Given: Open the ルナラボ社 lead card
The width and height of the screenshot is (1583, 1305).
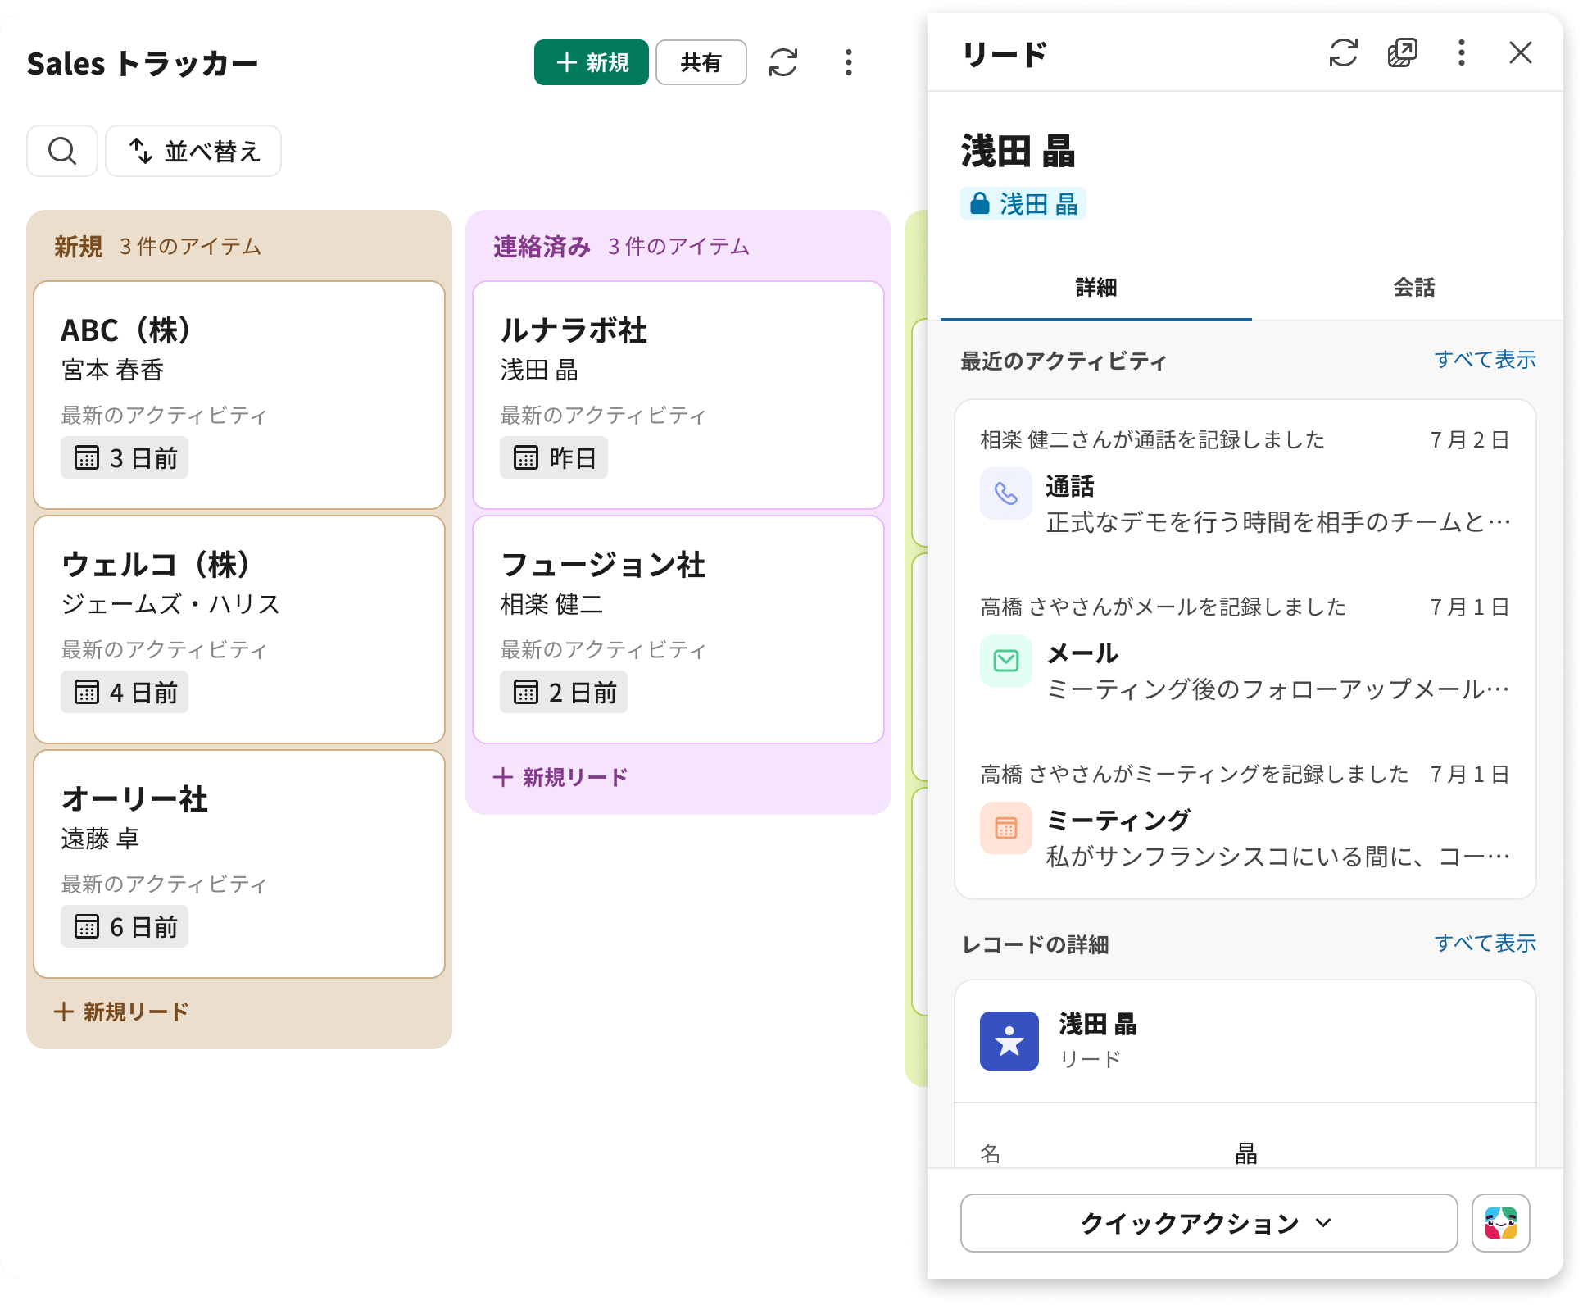Looking at the screenshot, I should 678,395.
